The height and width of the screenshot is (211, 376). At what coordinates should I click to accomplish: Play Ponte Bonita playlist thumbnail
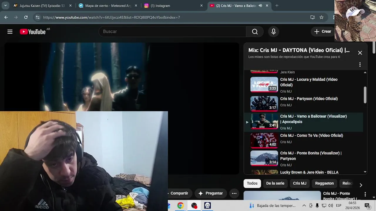pyautogui.click(x=264, y=158)
